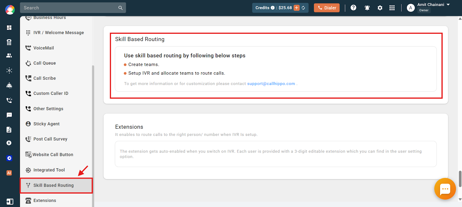Image resolution: width=462 pixels, height=207 pixels.
Task: Click the logout door icon at bottom left
Action: [x=10, y=202]
